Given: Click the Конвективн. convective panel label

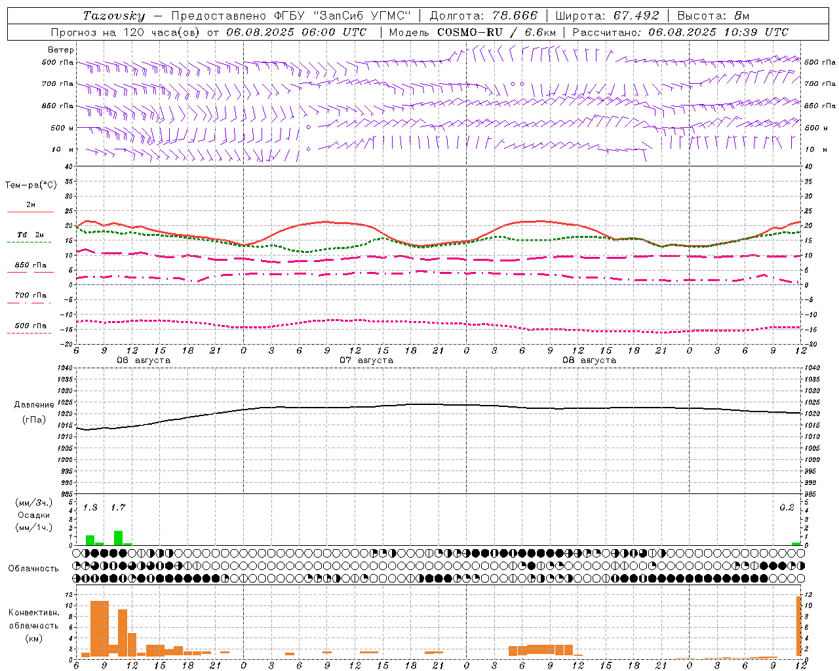Looking at the screenshot, I should [33, 613].
